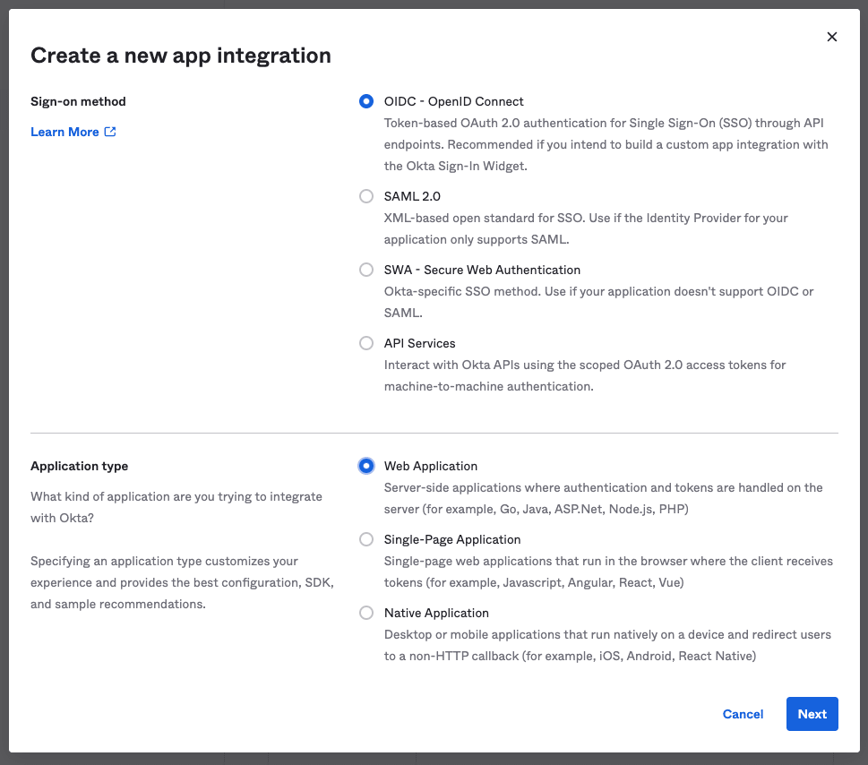Select SWA - Secure Web Authentication

[366, 270]
